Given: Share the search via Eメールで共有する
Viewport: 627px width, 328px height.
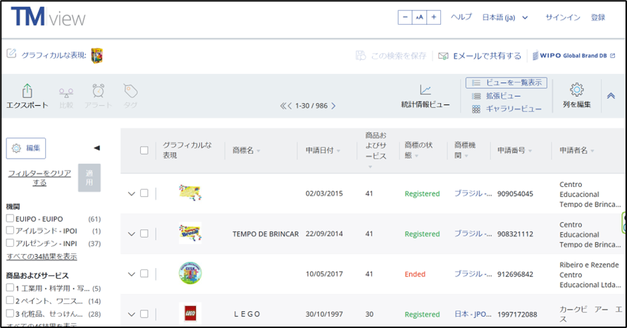Looking at the screenshot, I should click(x=480, y=56).
